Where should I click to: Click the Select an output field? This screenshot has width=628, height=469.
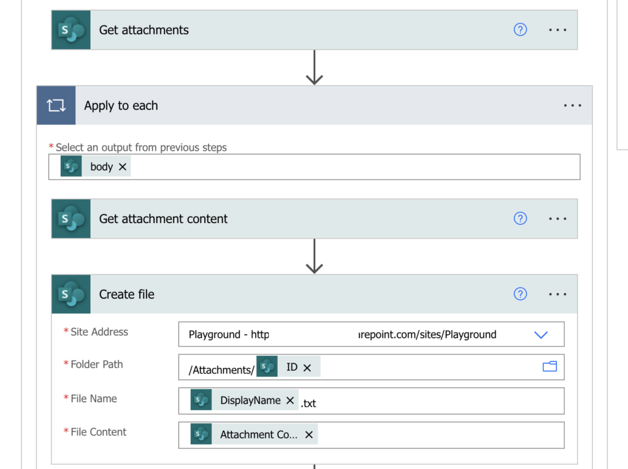coord(315,167)
